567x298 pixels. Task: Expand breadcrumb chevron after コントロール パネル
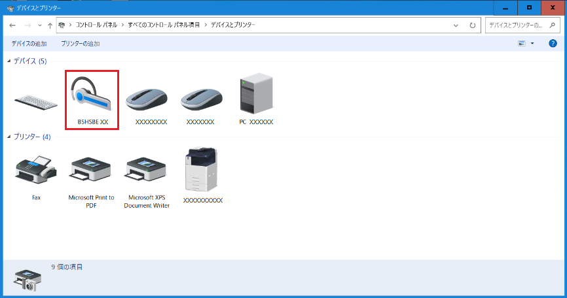[x=122, y=25]
